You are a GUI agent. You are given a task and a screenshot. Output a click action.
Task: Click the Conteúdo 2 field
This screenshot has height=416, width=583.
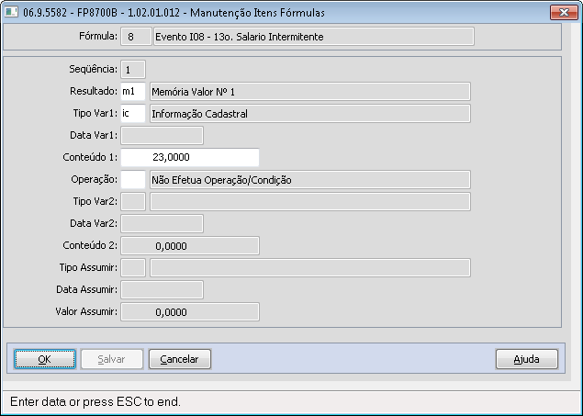tap(190, 246)
